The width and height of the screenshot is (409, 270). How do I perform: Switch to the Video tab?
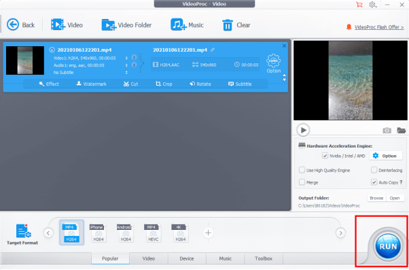[x=149, y=258]
